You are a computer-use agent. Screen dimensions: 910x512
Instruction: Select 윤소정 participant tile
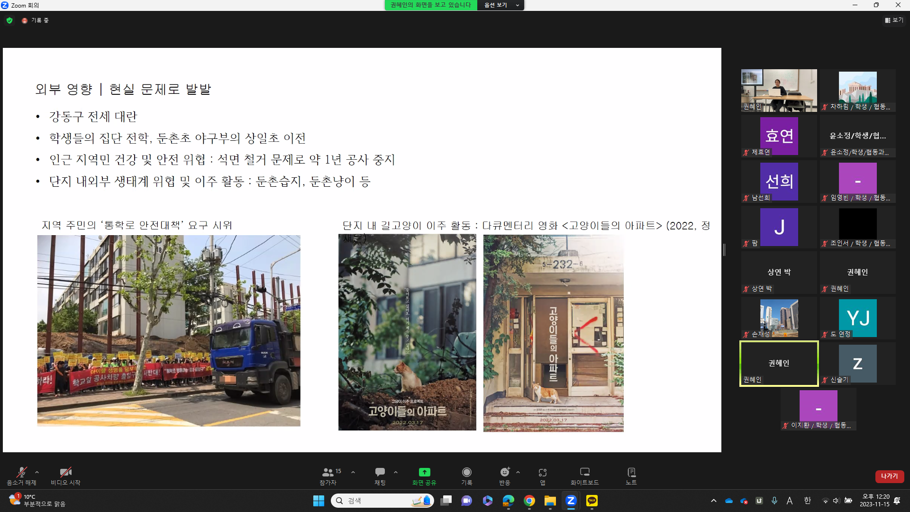click(x=858, y=136)
